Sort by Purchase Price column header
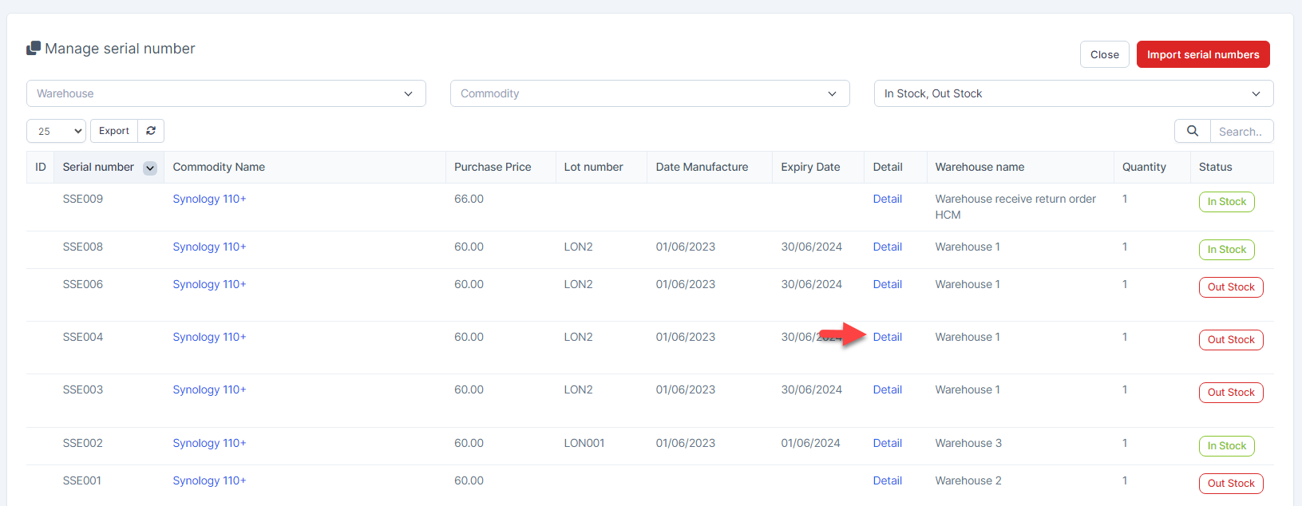1302x506 pixels. click(493, 167)
